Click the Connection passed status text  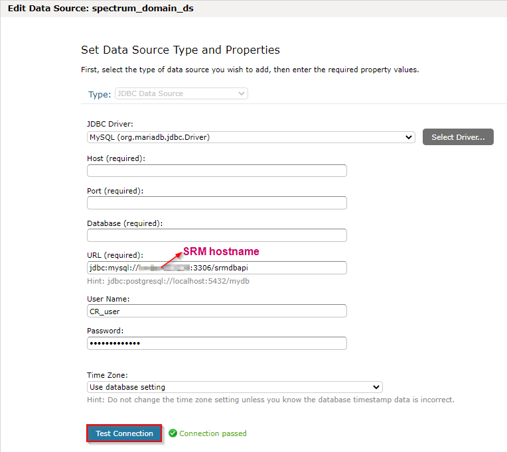pyautogui.click(x=212, y=433)
